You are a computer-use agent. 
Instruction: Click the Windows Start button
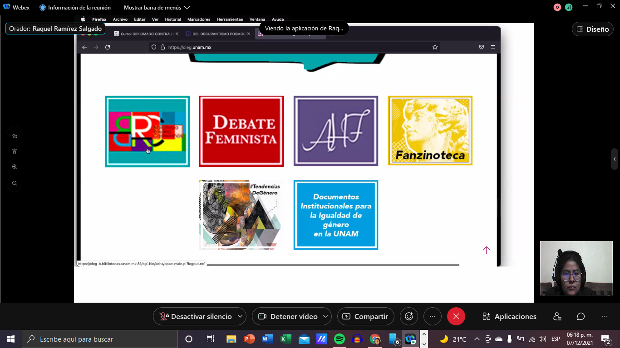coord(11,339)
